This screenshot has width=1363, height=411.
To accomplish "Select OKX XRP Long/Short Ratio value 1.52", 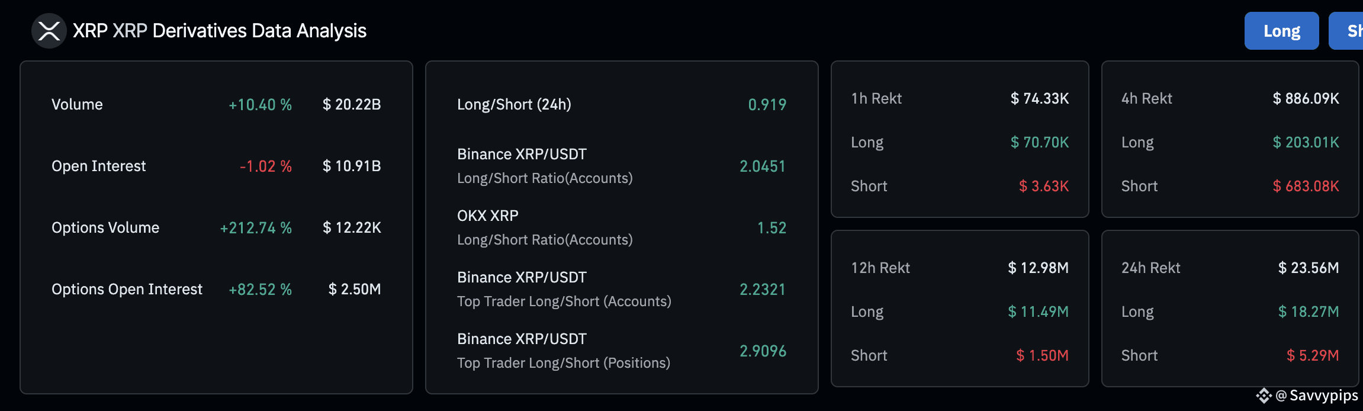I will tap(772, 228).
